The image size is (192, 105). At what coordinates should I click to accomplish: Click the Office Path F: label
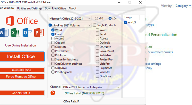[71, 101]
